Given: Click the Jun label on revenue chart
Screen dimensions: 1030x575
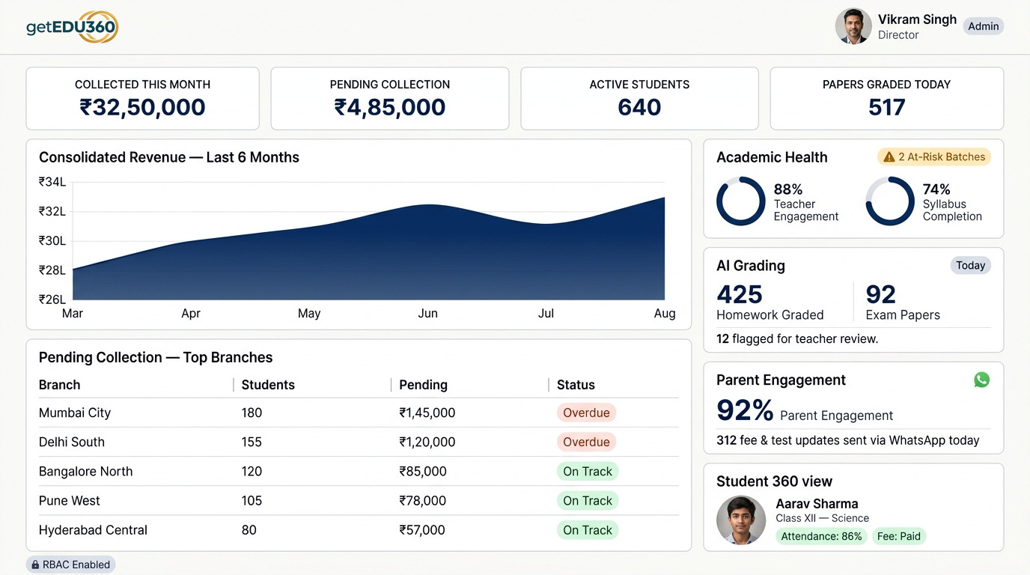Looking at the screenshot, I should click(427, 313).
